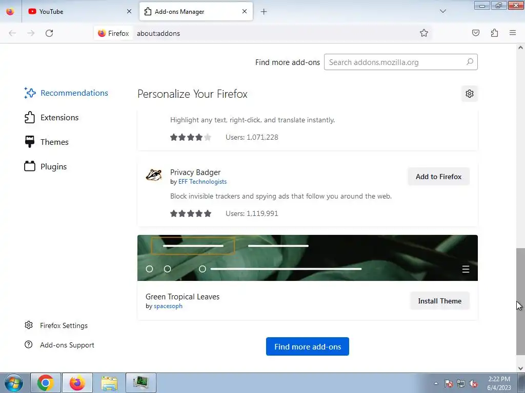
Task: Click the four-star rating above Privacy Badger
Action: click(x=191, y=137)
